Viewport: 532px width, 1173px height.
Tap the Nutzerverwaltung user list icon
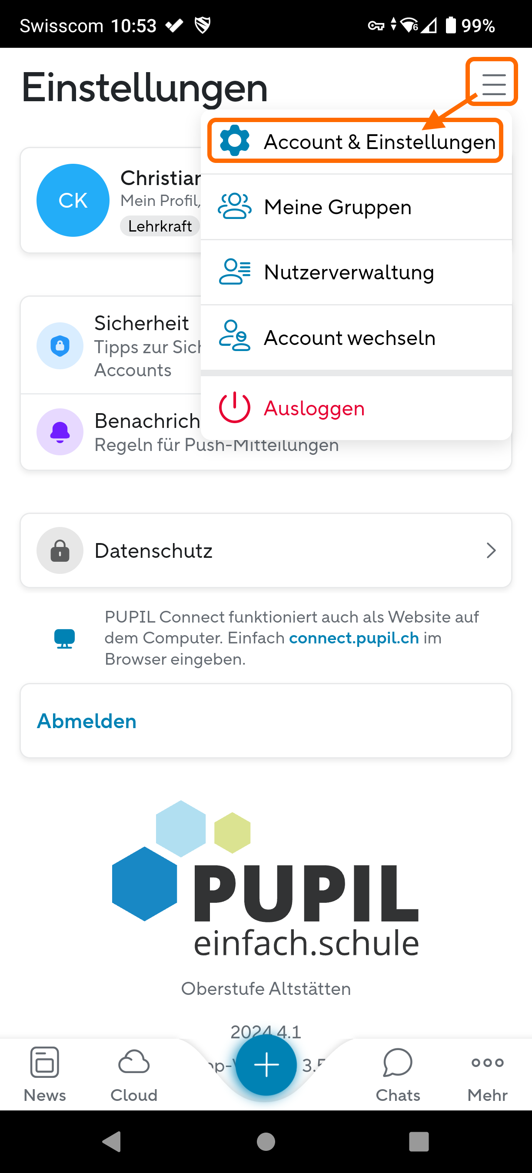tap(235, 272)
